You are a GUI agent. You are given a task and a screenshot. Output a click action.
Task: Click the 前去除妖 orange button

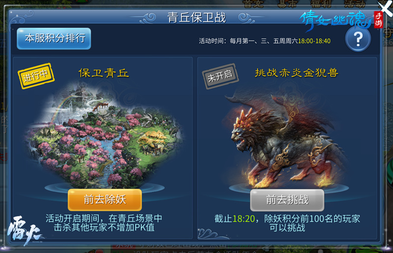[x=105, y=199]
